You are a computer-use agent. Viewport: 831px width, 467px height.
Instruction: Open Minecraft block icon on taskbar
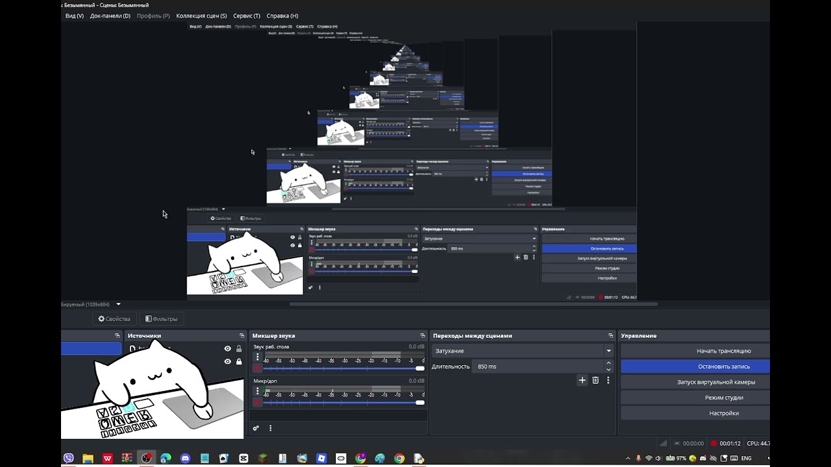263,459
